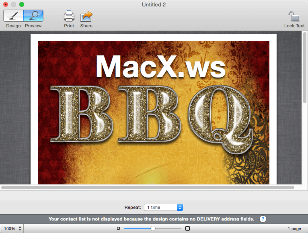
Task: Click the DELIVERY address fields warning message
Action: pos(151,219)
